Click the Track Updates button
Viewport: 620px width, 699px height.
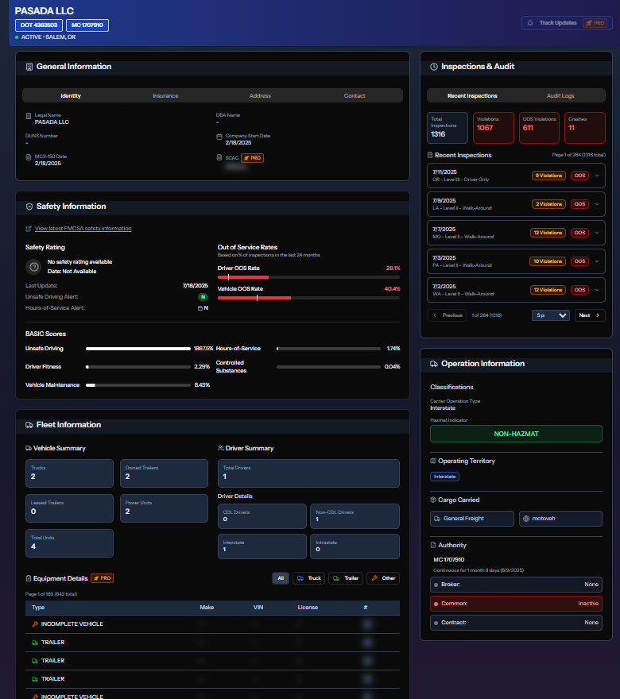(567, 23)
